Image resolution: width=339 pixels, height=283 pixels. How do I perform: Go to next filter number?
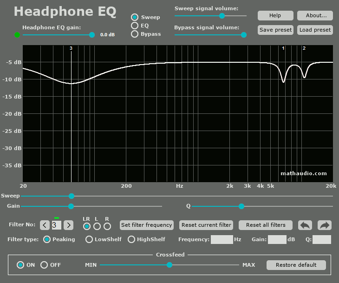click(x=69, y=225)
